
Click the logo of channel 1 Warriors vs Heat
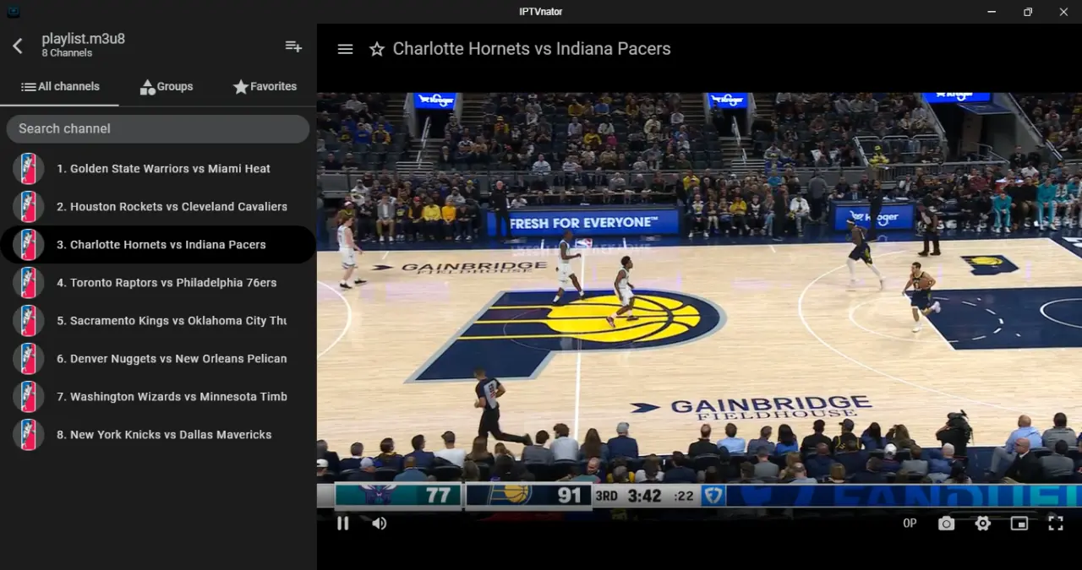29,168
